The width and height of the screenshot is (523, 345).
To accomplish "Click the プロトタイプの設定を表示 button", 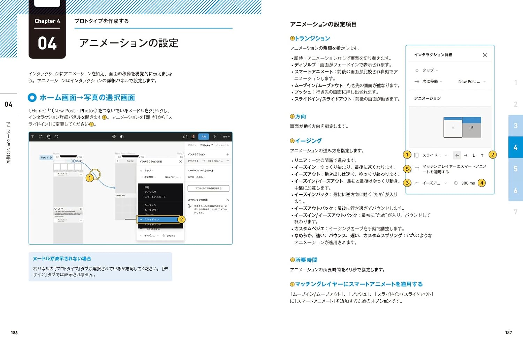I will pos(209,188).
